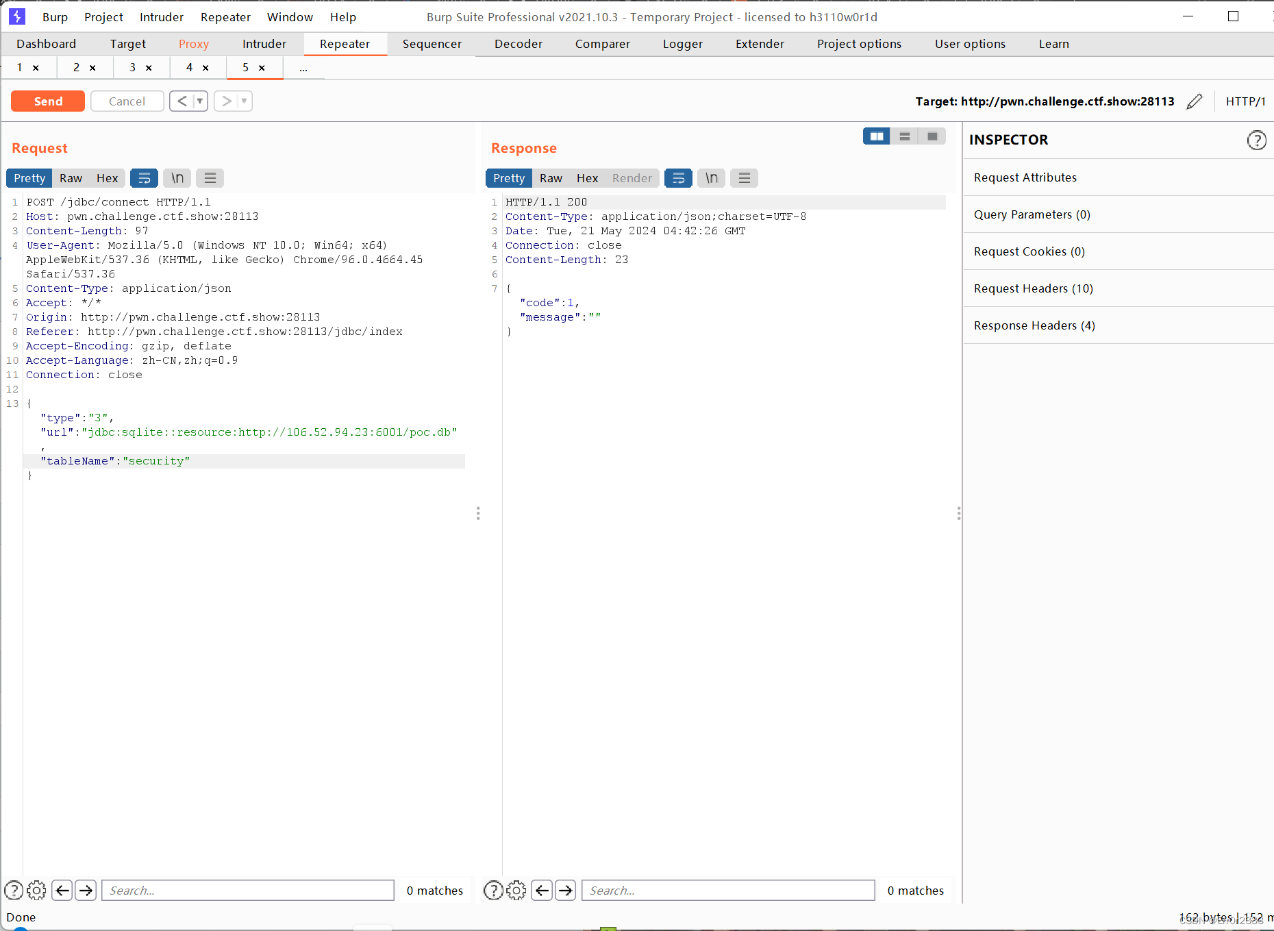Viewport: 1274px width, 931px height.
Task: Expand Response Headers in the Inspector
Action: 1034,325
